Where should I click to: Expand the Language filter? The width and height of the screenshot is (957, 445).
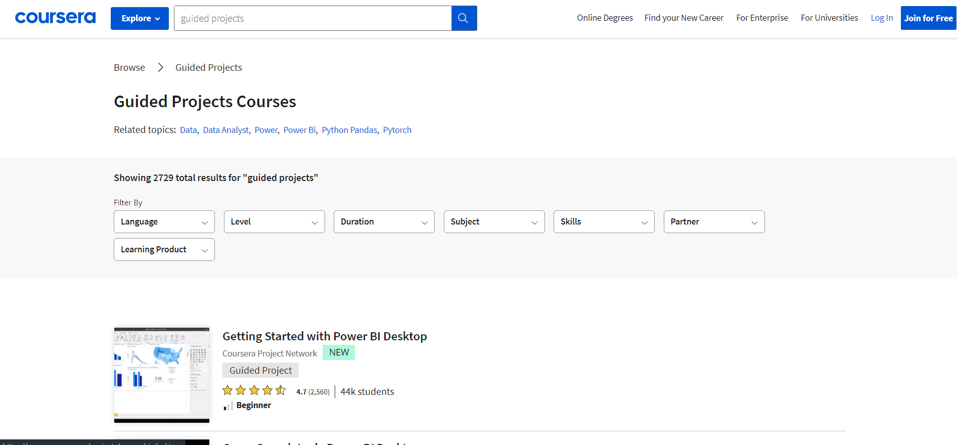pyautogui.click(x=164, y=221)
